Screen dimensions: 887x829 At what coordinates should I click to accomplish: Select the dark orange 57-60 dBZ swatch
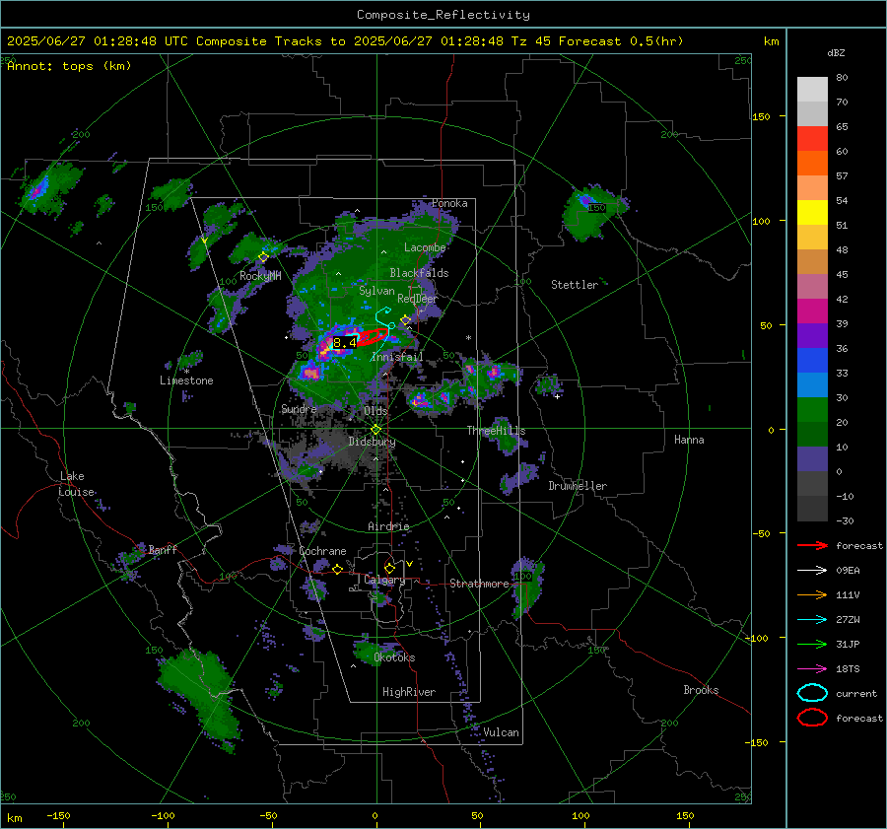coord(812,163)
